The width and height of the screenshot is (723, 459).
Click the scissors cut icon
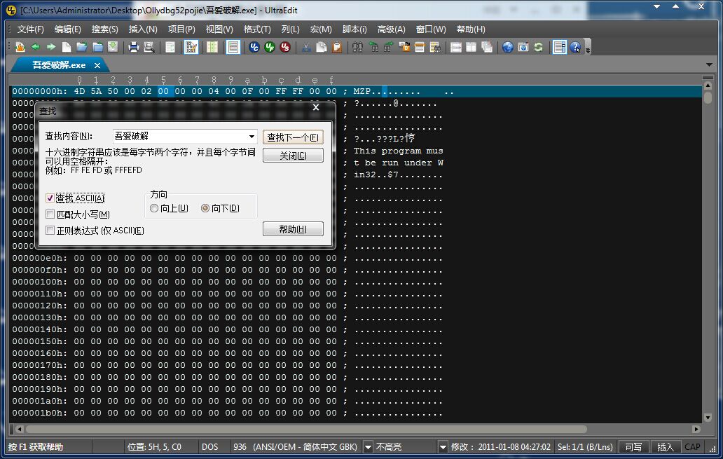pos(306,47)
